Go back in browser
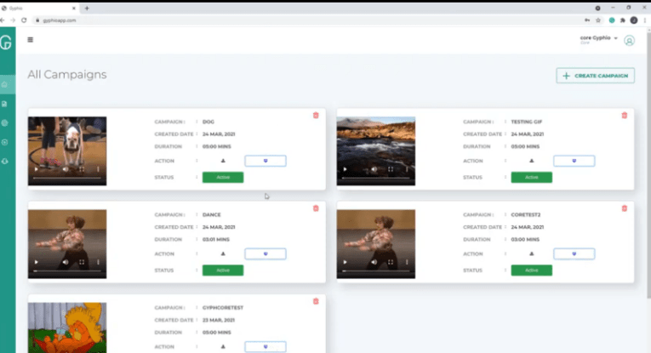 click(x=3, y=20)
